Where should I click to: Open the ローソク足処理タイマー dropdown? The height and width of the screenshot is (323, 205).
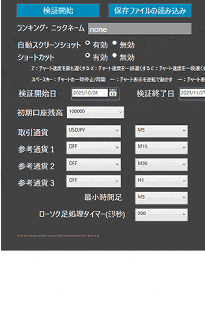161,214
